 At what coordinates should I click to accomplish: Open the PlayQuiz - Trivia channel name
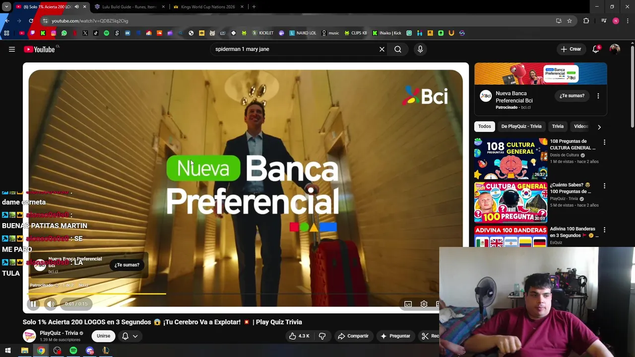[59, 333]
